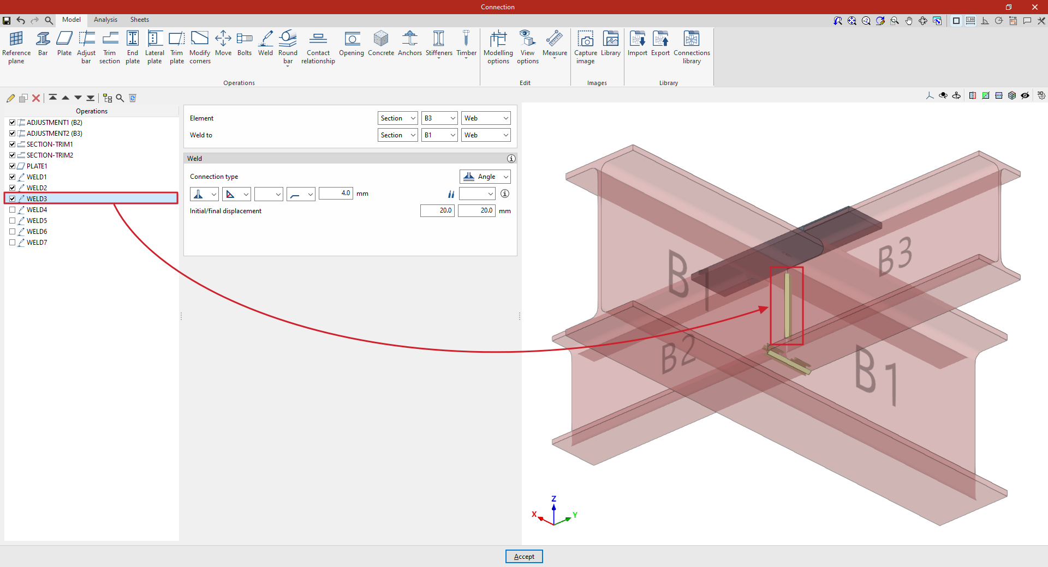This screenshot has width=1048, height=567.
Task: Open the Sheets tab
Action: coord(139,20)
